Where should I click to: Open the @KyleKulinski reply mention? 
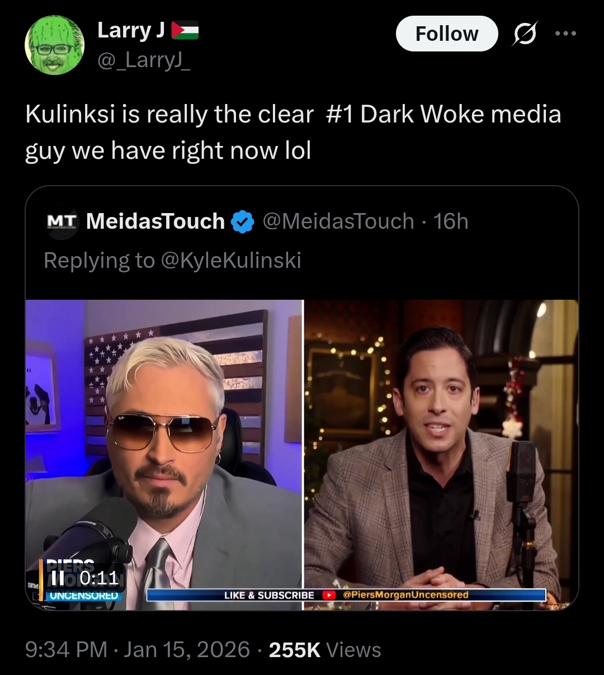point(231,260)
